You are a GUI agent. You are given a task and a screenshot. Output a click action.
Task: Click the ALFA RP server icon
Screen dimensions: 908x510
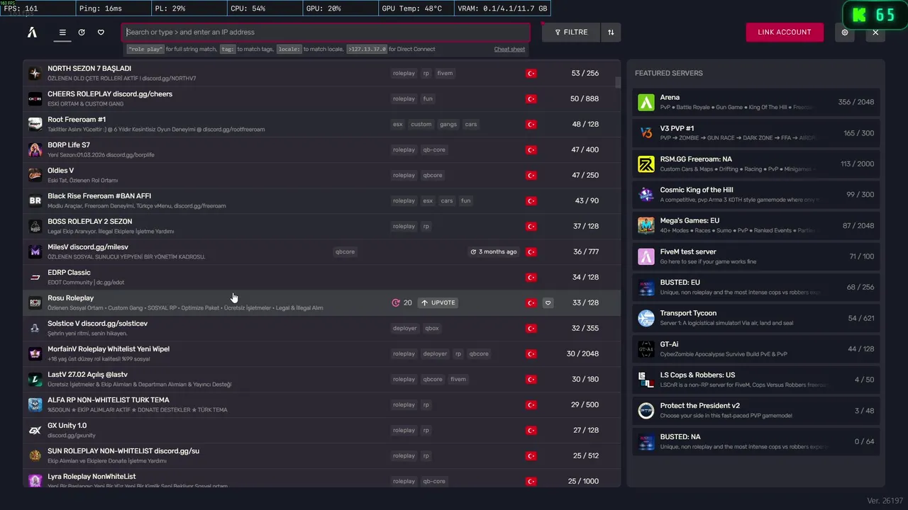pos(35,404)
